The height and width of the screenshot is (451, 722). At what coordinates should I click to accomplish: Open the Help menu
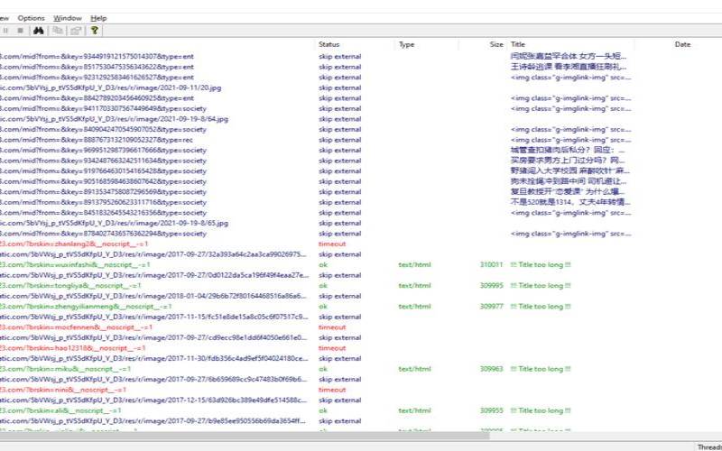point(98,18)
